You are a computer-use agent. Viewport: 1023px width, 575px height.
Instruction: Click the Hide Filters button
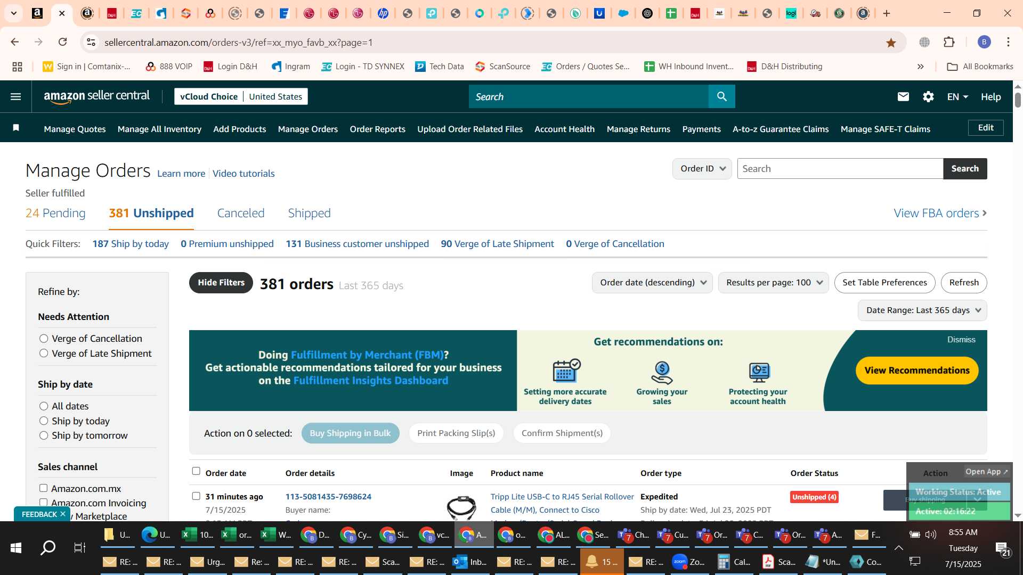click(221, 283)
